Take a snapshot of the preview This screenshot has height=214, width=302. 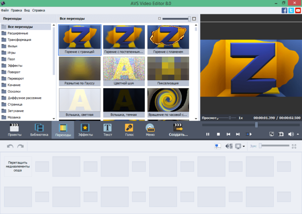(281, 134)
